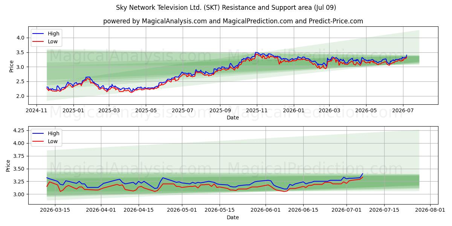Click the '2026-06-15' date tick
This screenshot has width=452, height=226.
point(303,210)
